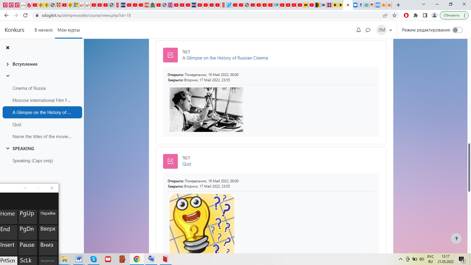The width and height of the screenshot is (471, 265).
Task: Open the В начало menu item
Action: coord(44,30)
